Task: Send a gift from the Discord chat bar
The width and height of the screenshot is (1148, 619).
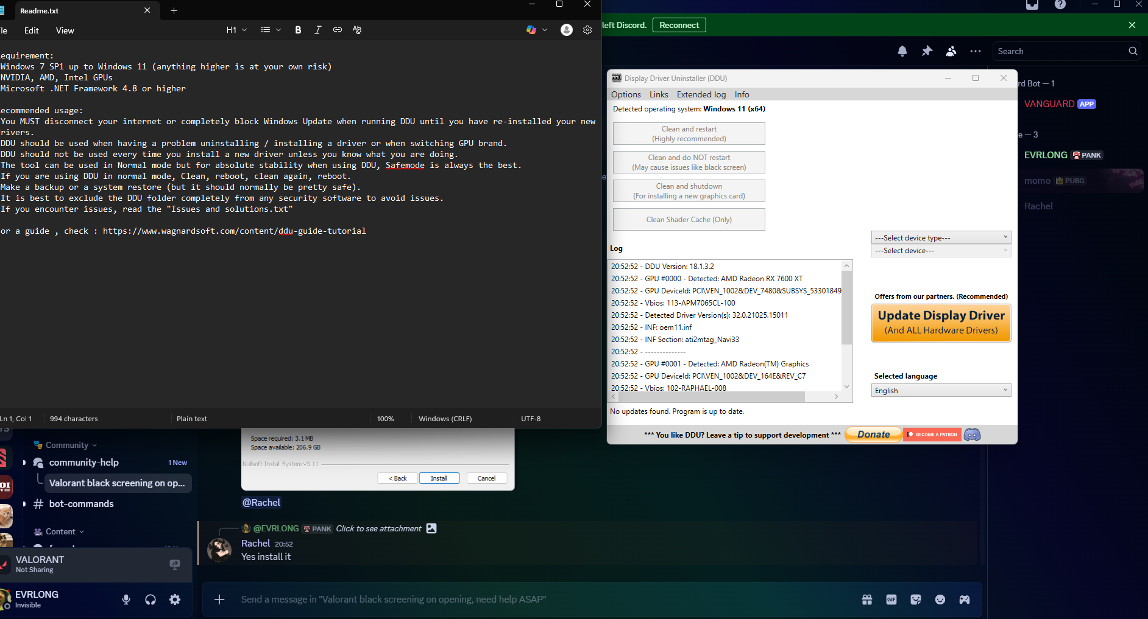Action: click(867, 600)
